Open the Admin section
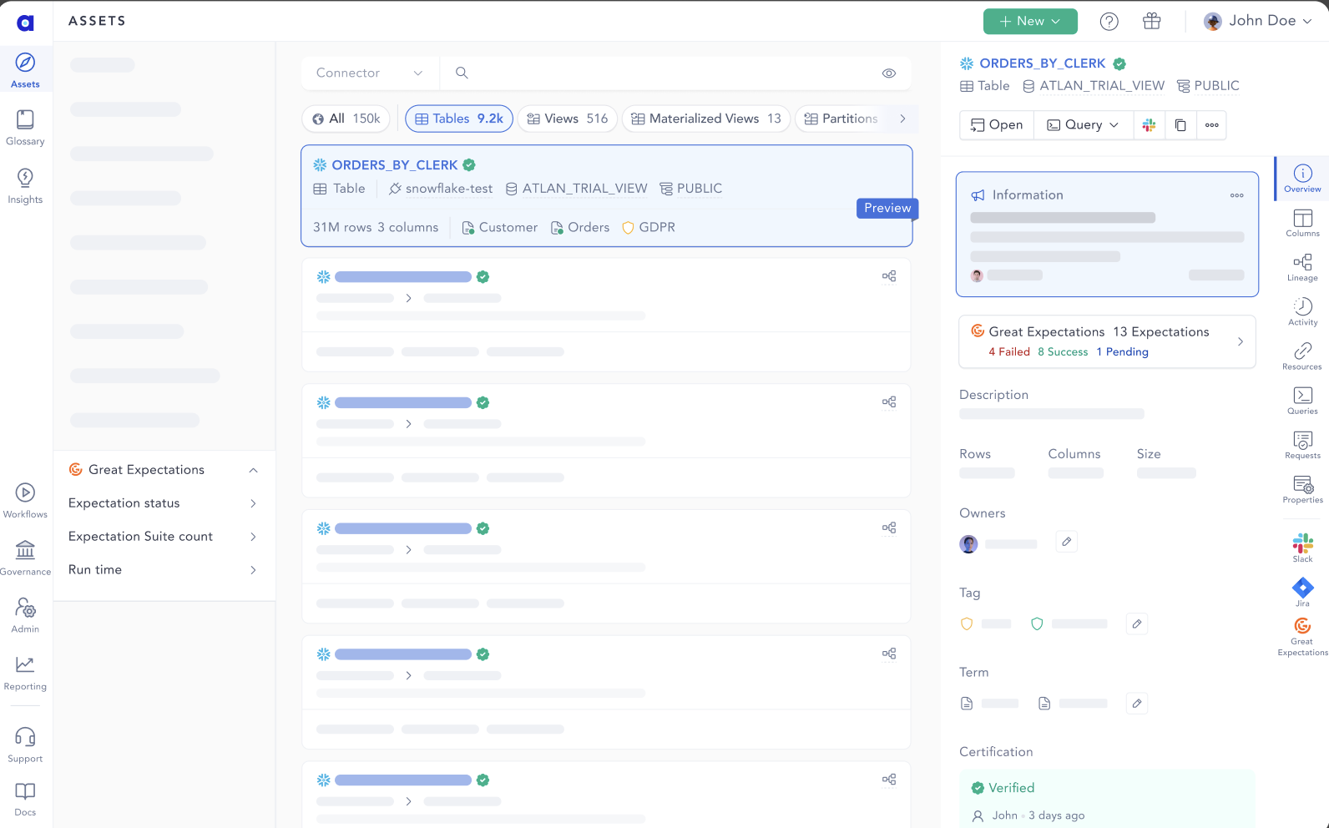Screen dimensions: 1329x828 [x=26, y=616]
